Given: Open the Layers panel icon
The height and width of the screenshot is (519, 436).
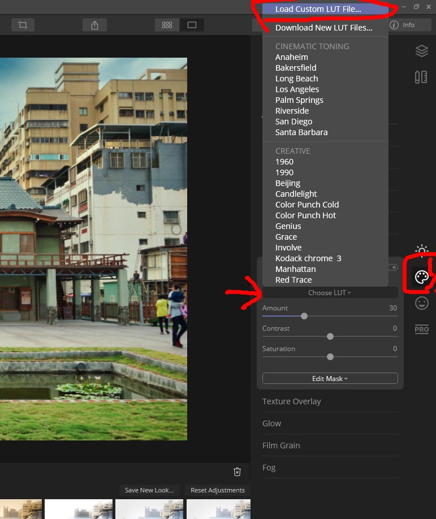Looking at the screenshot, I should click(421, 51).
